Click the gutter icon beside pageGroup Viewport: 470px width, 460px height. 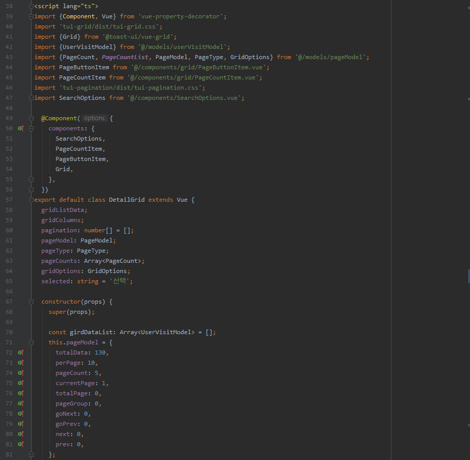coord(20,403)
